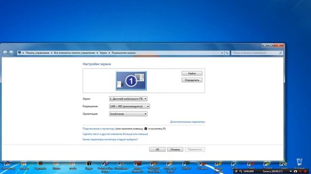Click the Панель управления breadcrumb
This screenshot has height=174, width=311.
pos(37,53)
